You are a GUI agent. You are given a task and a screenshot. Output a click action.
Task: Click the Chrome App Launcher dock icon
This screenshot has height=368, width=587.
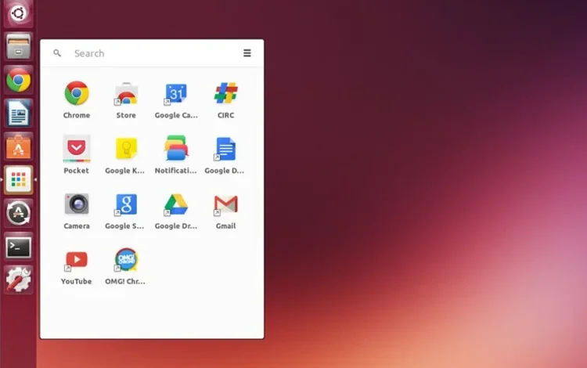point(18,180)
